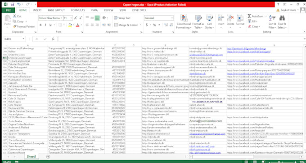This screenshot has height=163, width=306.
Task: Open the facebook link in Halifax row
Action: 248,51
